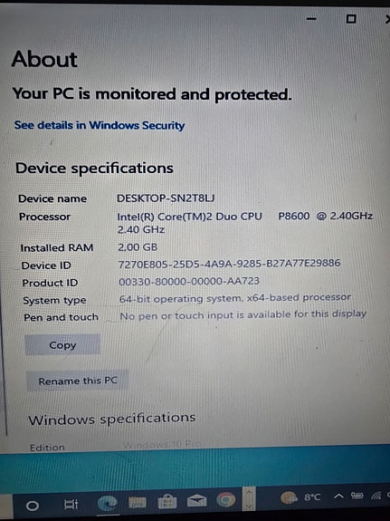Screen dimensions: 390x521
Task: Open File Explorer from the taskbar
Action: (x=137, y=502)
